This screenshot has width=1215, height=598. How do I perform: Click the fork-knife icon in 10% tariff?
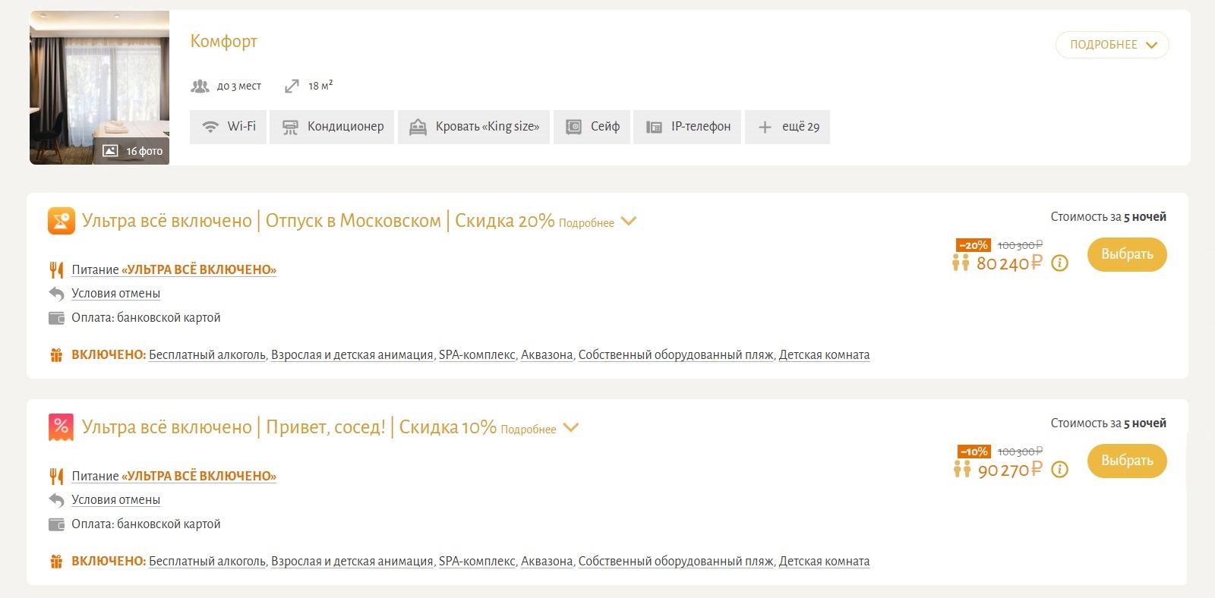pyautogui.click(x=56, y=476)
